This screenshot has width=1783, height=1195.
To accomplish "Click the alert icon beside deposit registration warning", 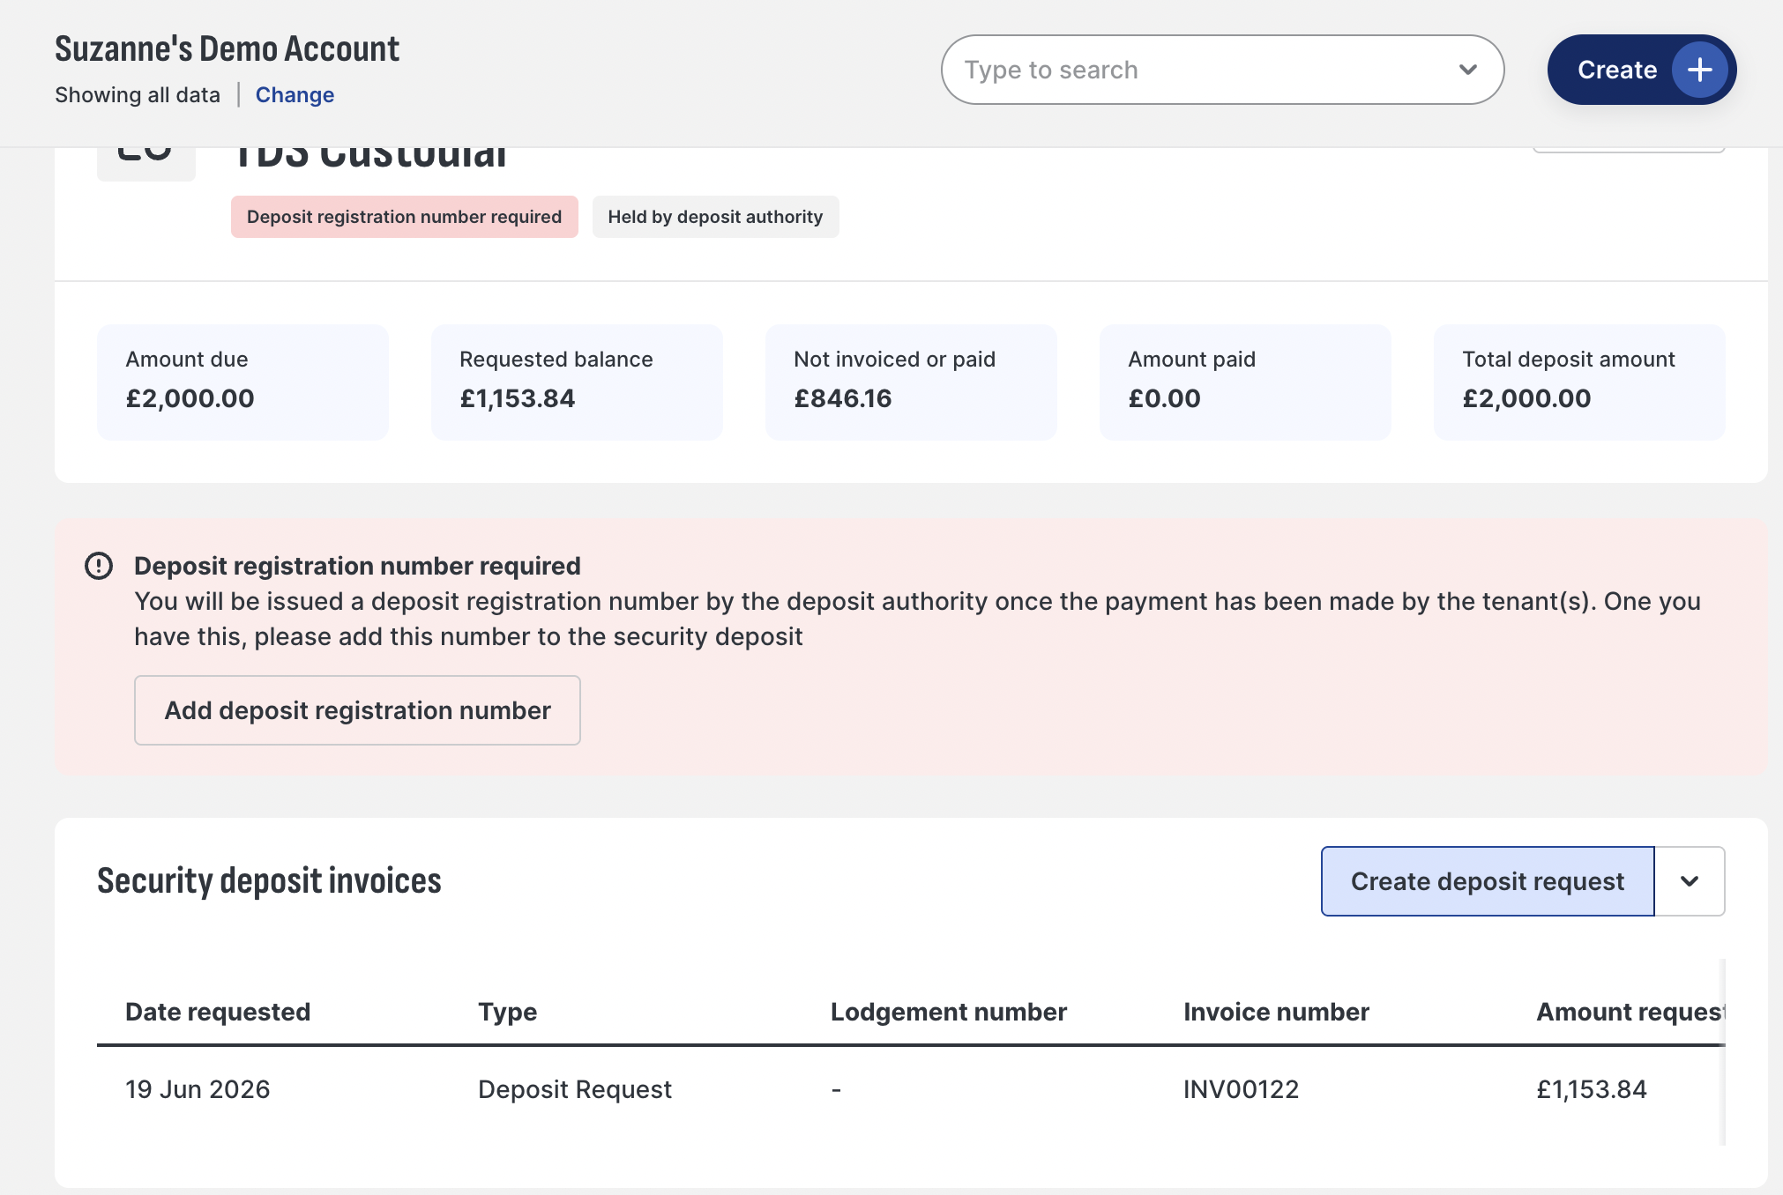I will coord(99,566).
